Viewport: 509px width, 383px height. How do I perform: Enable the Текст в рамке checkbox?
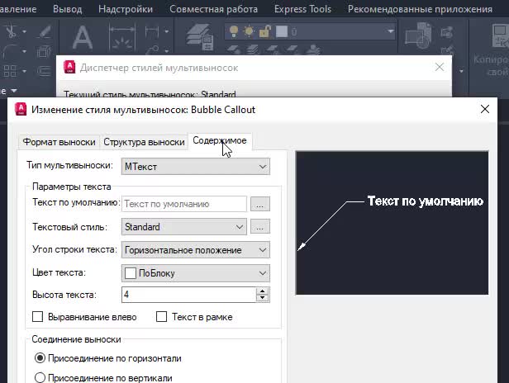tap(162, 316)
